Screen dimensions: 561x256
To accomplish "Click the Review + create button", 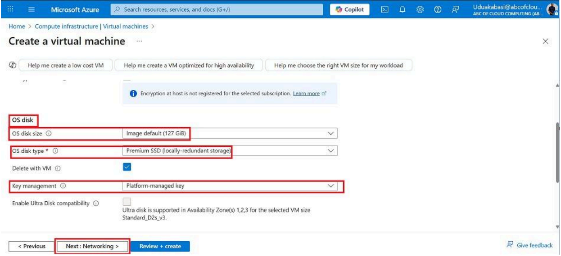I will tap(160, 246).
